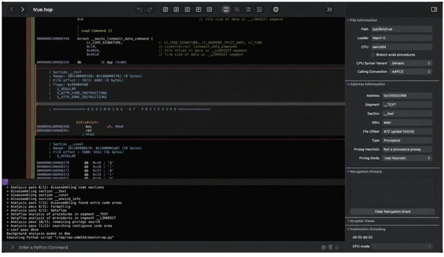Viewport: 444px width, 257px height.
Task: Switch to ASM disassembly view mode
Action: (x=226, y=10)
